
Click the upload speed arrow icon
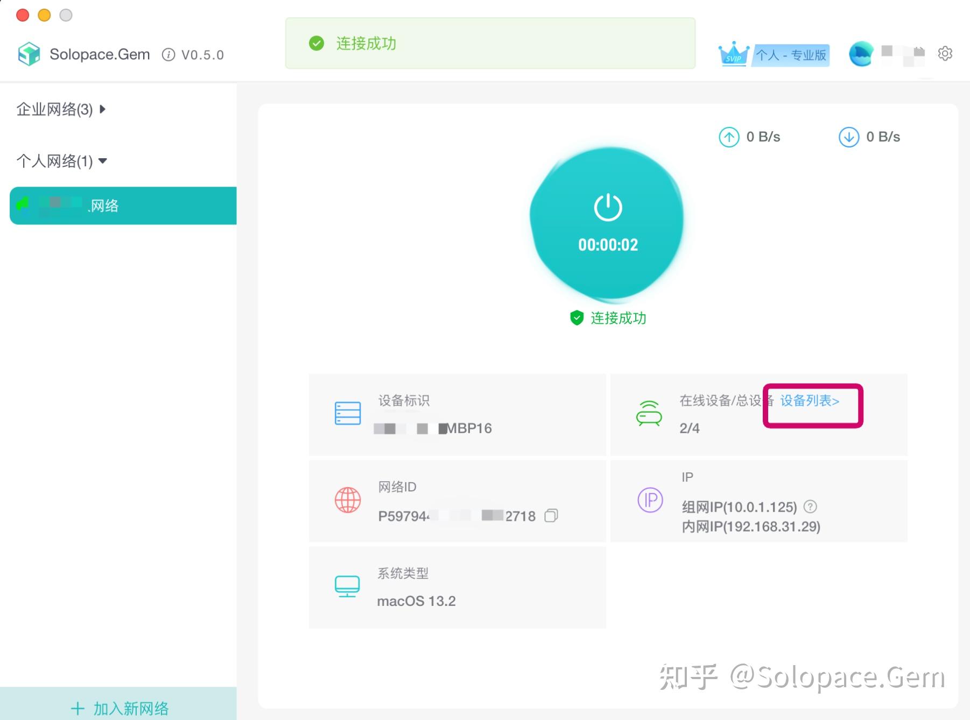(x=729, y=137)
